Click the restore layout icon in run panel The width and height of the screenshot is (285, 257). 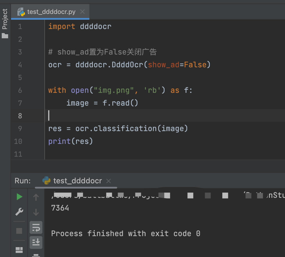(19, 250)
